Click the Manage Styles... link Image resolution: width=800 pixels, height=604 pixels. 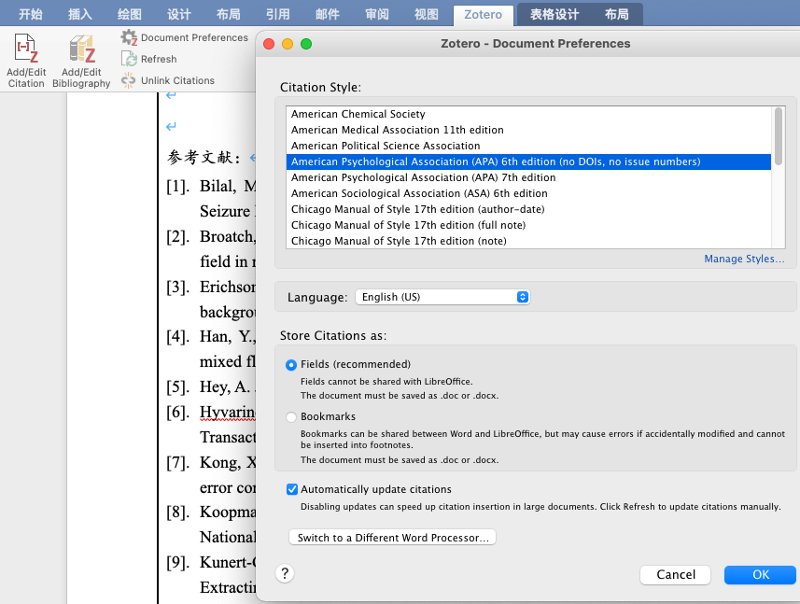744,259
